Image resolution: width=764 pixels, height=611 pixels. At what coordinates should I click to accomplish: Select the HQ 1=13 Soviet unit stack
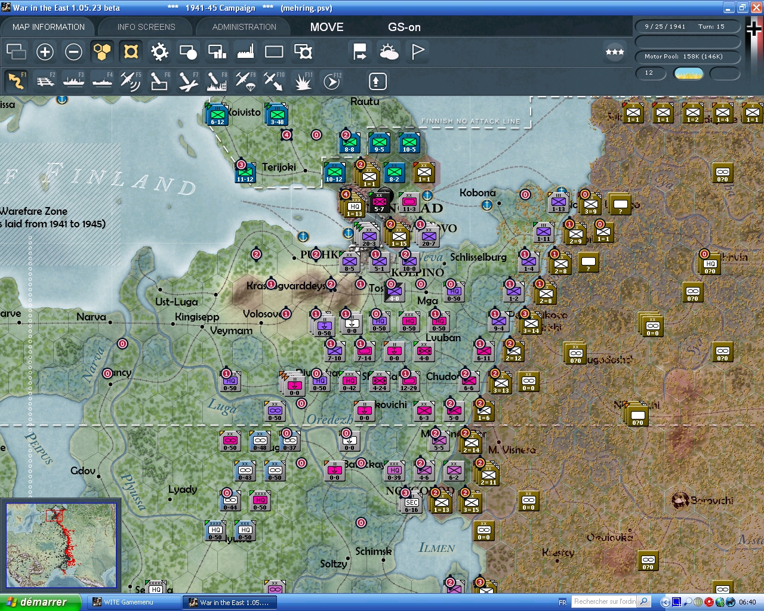tap(354, 206)
